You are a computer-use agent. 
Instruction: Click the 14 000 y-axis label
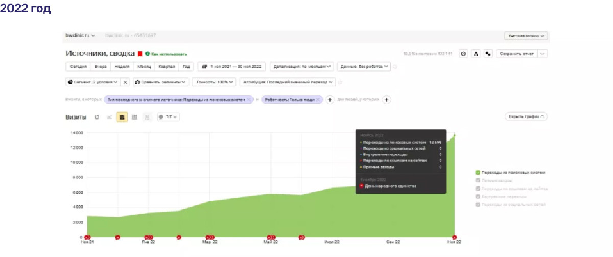[76, 133]
